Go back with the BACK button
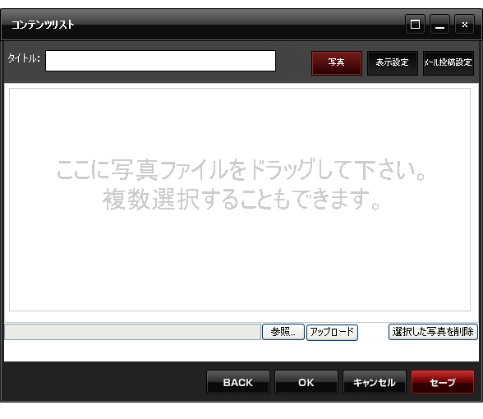The width and height of the screenshot is (483, 419). coord(238,382)
